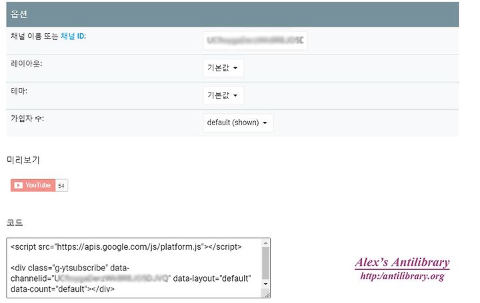Click the 옵션 section header
This screenshot has width=480, height=303.
233,15
